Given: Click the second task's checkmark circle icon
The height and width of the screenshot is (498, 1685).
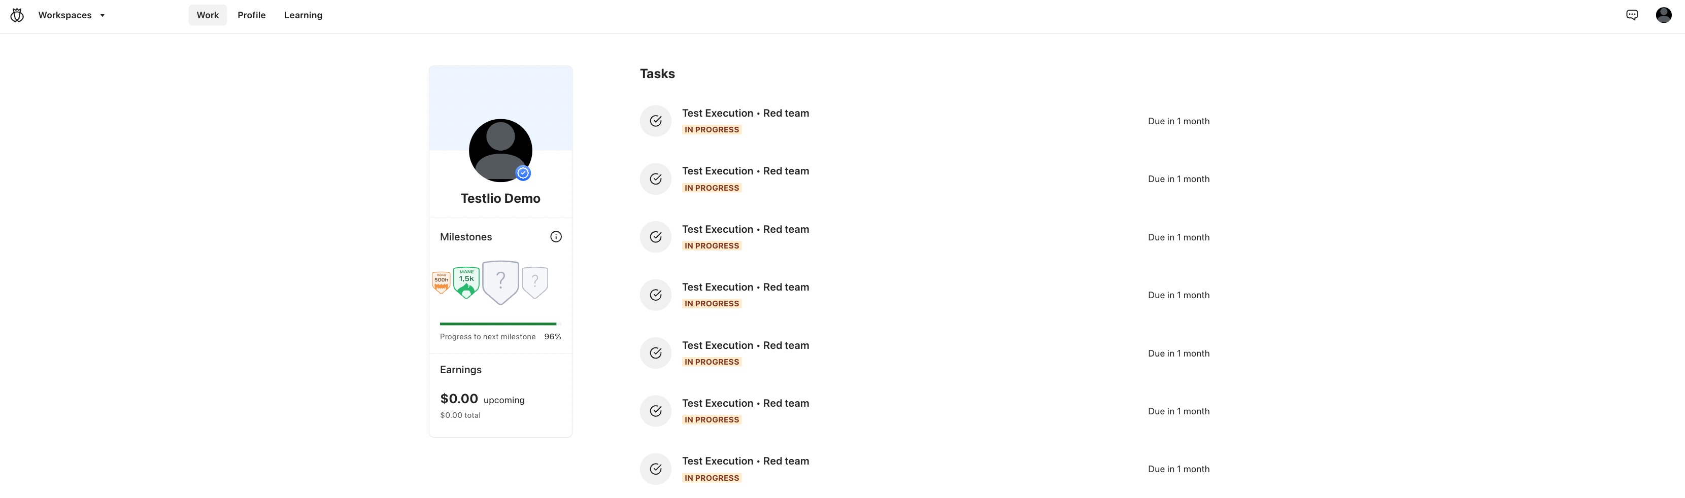Looking at the screenshot, I should click(x=655, y=179).
